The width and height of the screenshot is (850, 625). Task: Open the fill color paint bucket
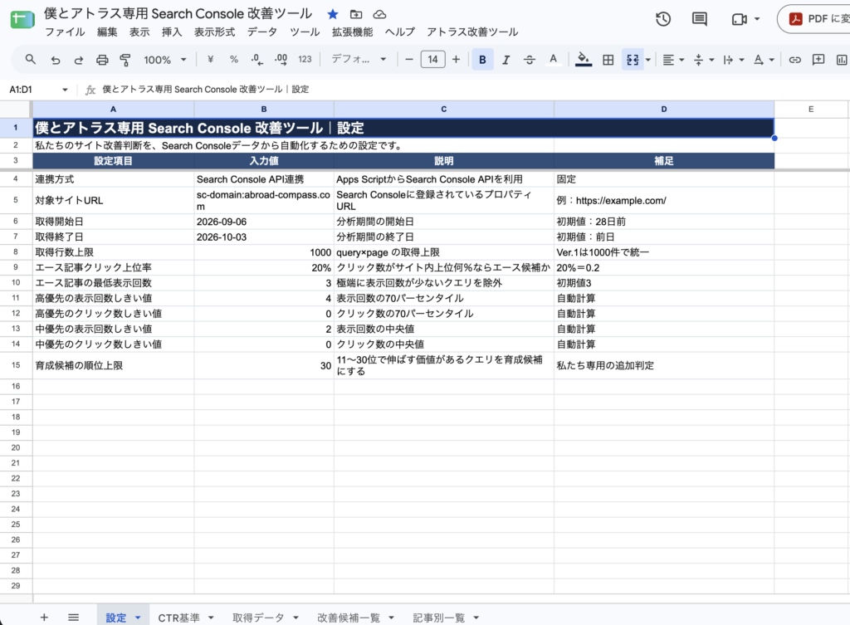tap(584, 59)
